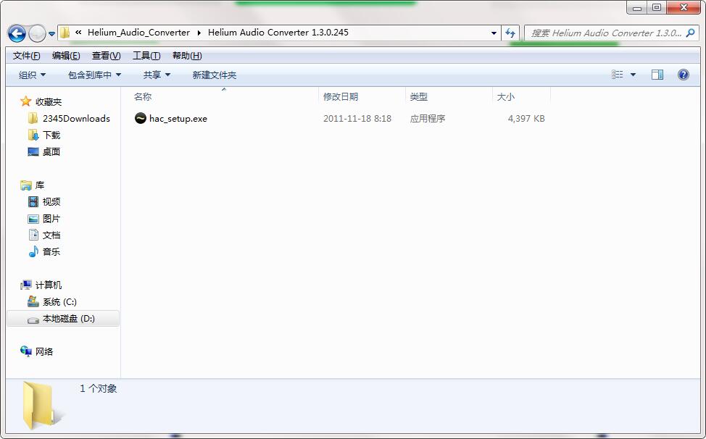The width and height of the screenshot is (706, 439).
Task: Expand the arrow after Helium_Audio_Converter breadcrumb
Action: [x=199, y=33]
